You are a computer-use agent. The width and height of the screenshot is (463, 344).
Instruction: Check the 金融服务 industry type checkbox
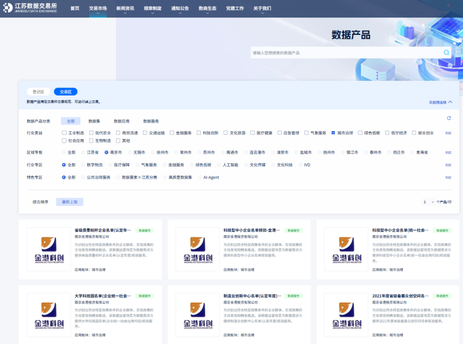click(172, 133)
